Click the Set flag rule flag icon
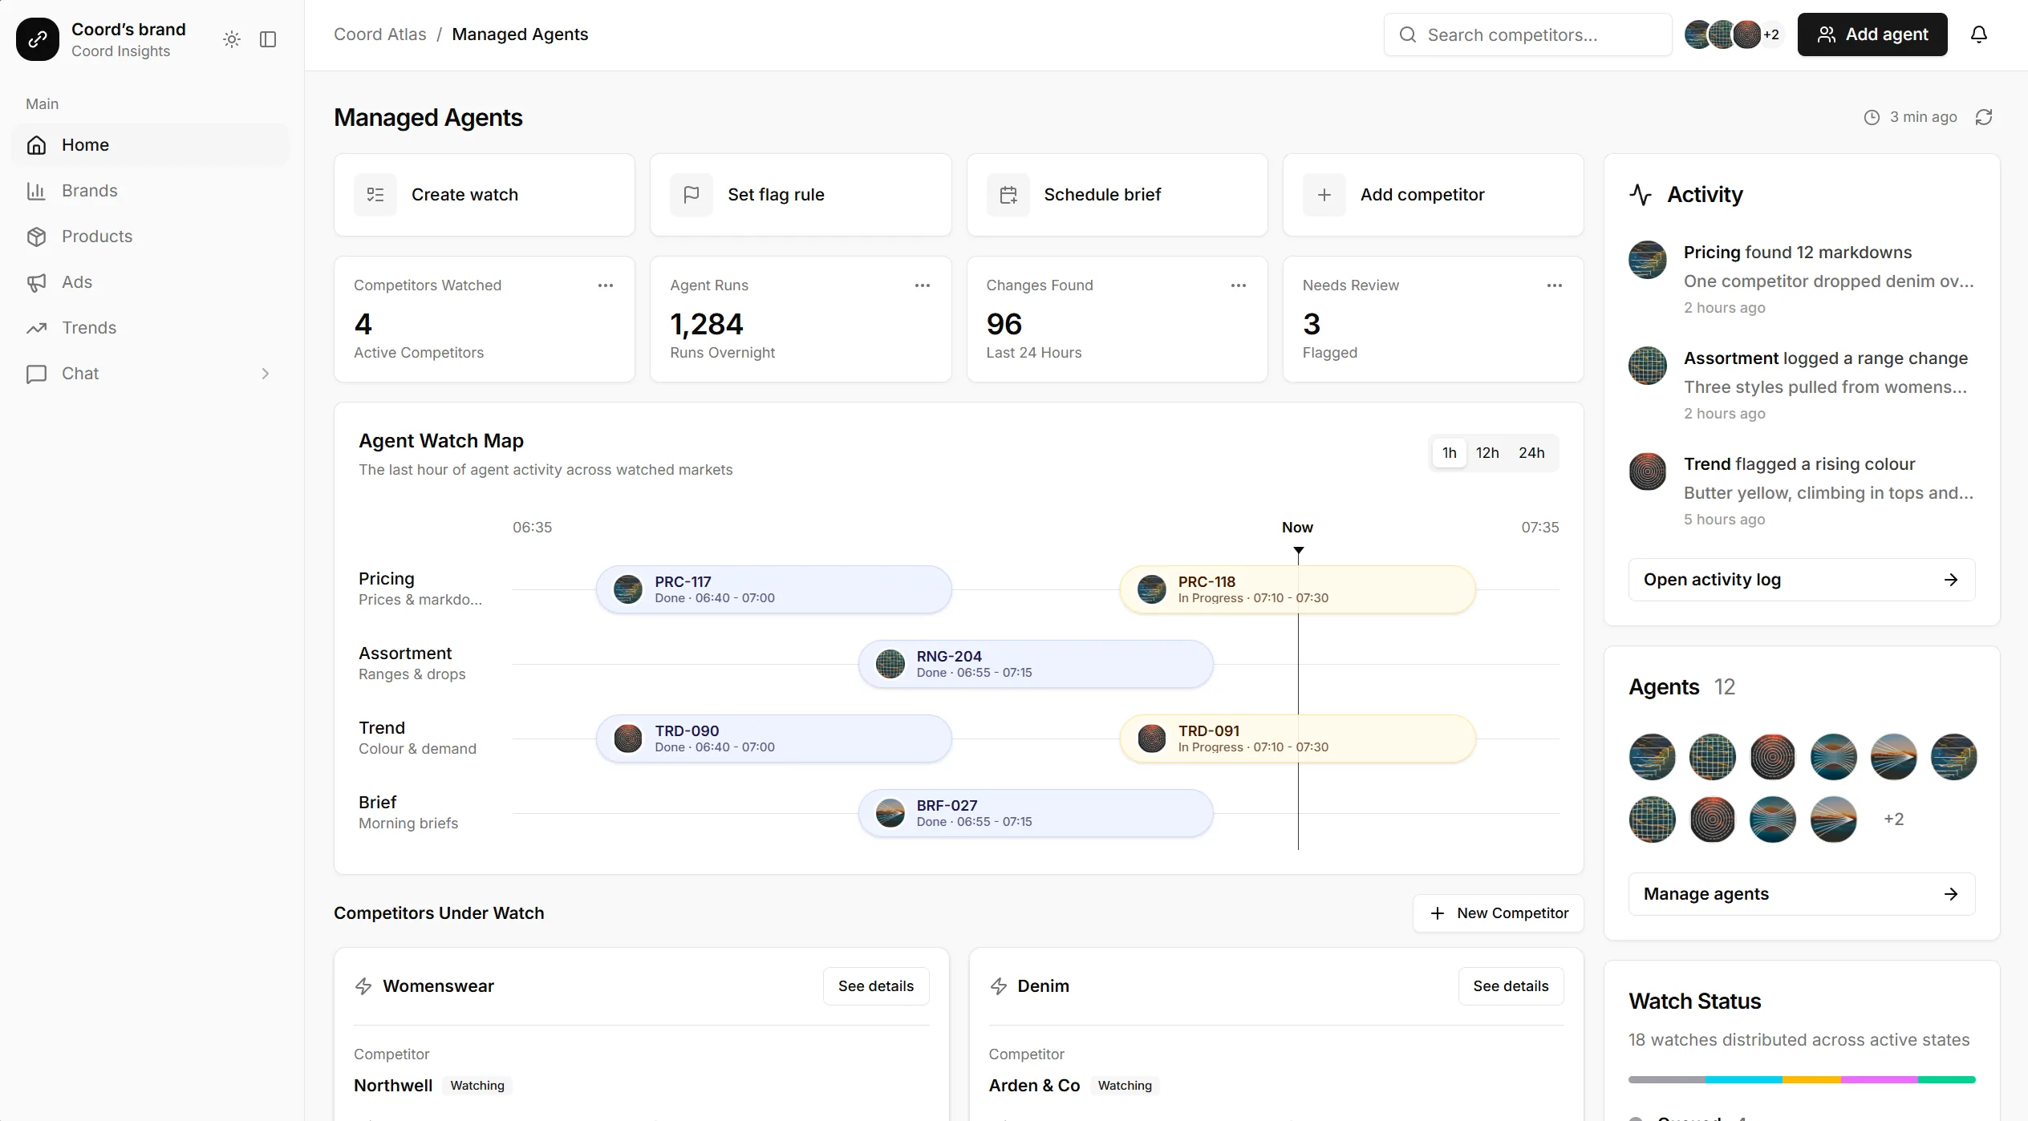This screenshot has height=1121, width=2028. click(x=692, y=195)
